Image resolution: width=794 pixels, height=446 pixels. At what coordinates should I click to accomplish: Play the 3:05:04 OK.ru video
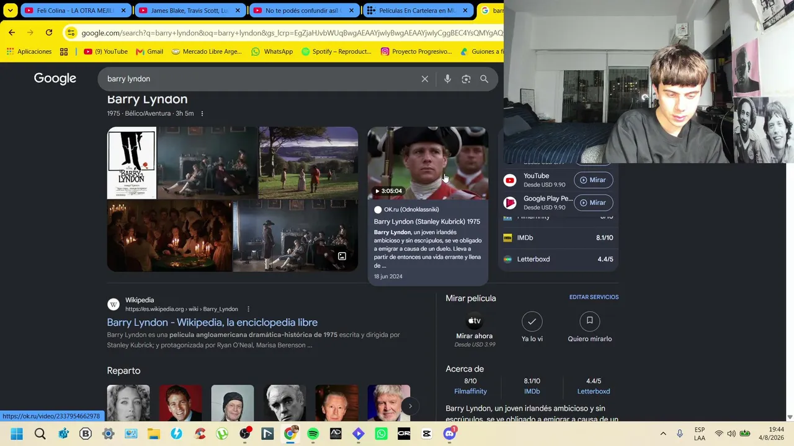pyautogui.click(x=428, y=164)
